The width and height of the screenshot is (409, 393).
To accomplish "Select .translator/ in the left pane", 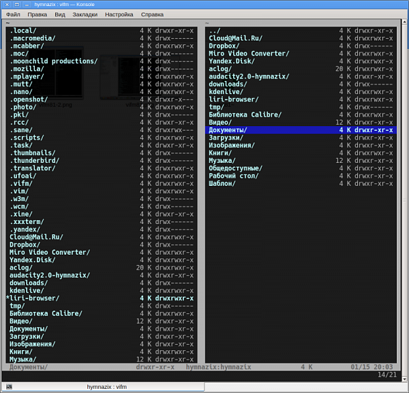I will coord(102,168).
